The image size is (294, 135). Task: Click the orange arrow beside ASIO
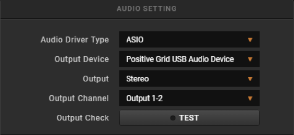(250, 40)
